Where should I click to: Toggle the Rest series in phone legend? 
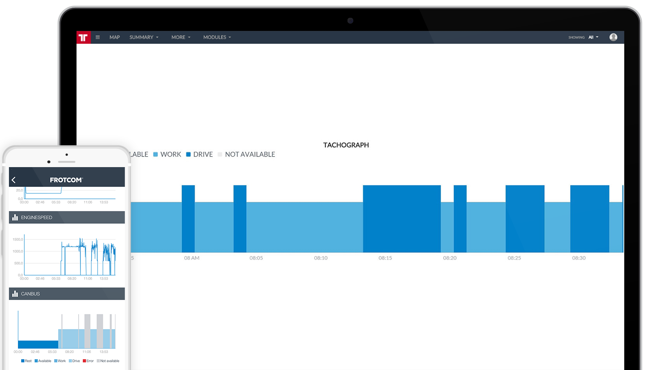point(26,361)
